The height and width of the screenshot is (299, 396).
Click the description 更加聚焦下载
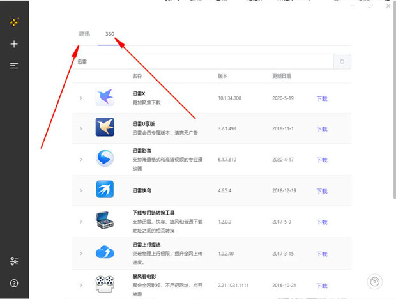[x=146, y=102]
